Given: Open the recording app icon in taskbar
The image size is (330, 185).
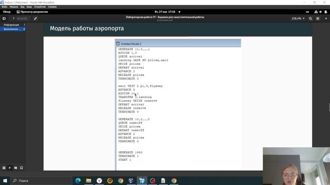Looking at the screenshot, I should [153, 180].
